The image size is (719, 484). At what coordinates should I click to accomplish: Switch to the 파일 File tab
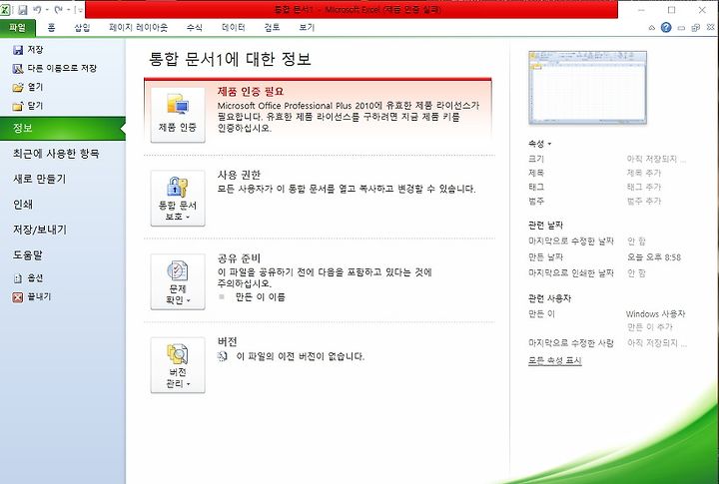[17, 28]
